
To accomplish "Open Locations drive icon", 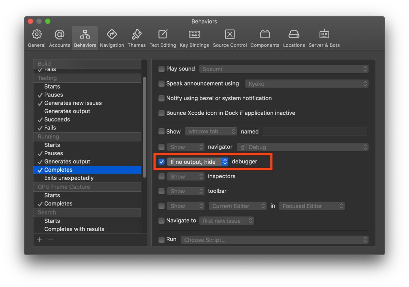I will click(x=294, y=34).
